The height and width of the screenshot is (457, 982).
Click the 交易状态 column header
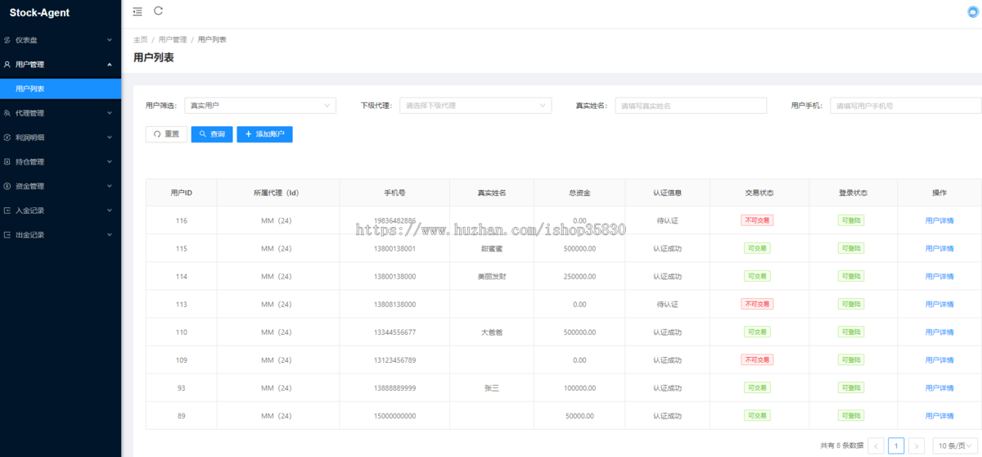759,192
